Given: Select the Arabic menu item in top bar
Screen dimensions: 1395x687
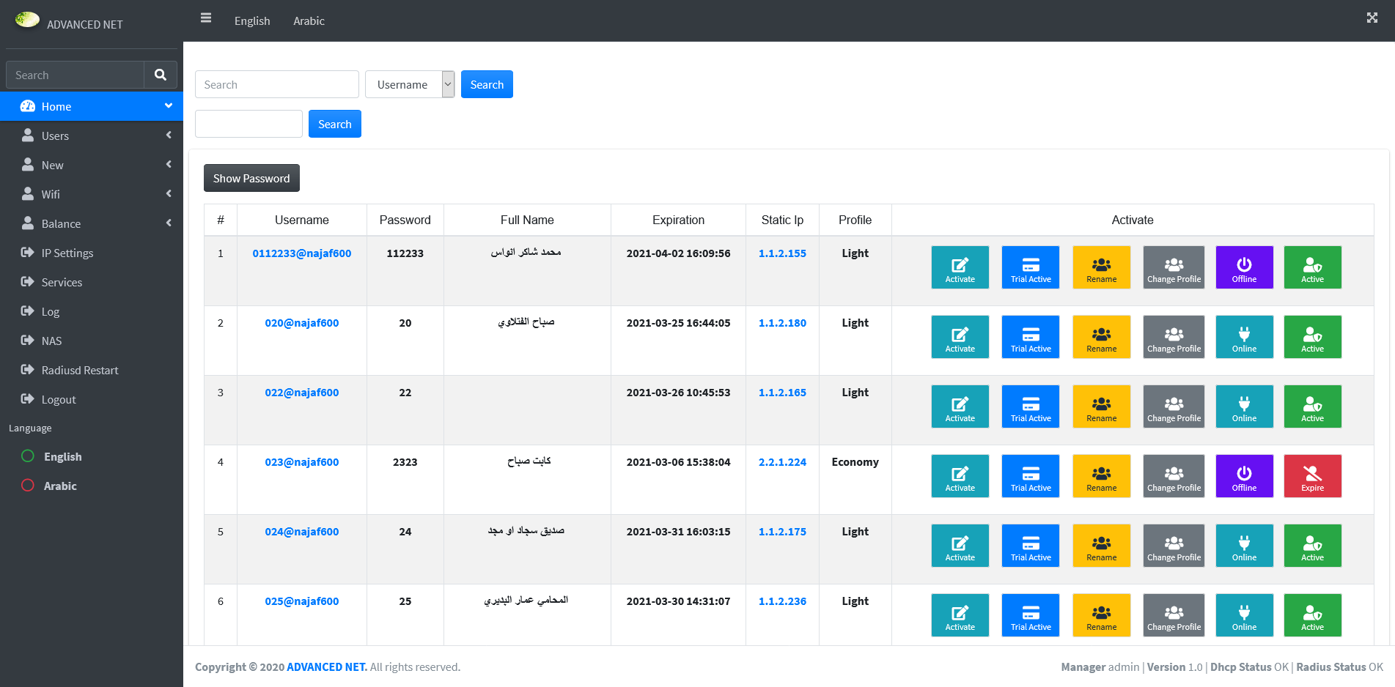Looking at the screenshot, I should [x=309, y=21].
